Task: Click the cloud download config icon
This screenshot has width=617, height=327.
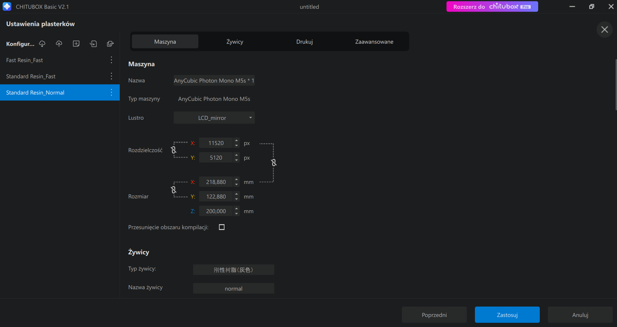Action: pyautogui.click(x=42, y=44)
